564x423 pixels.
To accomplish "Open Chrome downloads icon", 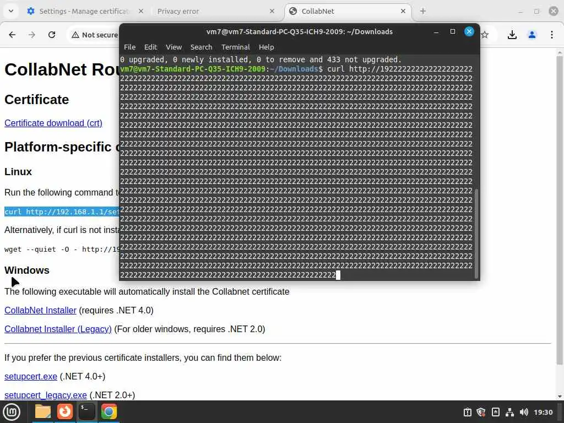I will (512, 35).
